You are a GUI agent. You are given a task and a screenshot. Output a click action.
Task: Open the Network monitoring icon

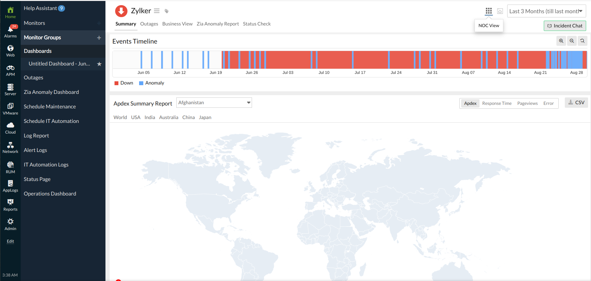click(10, 147)
